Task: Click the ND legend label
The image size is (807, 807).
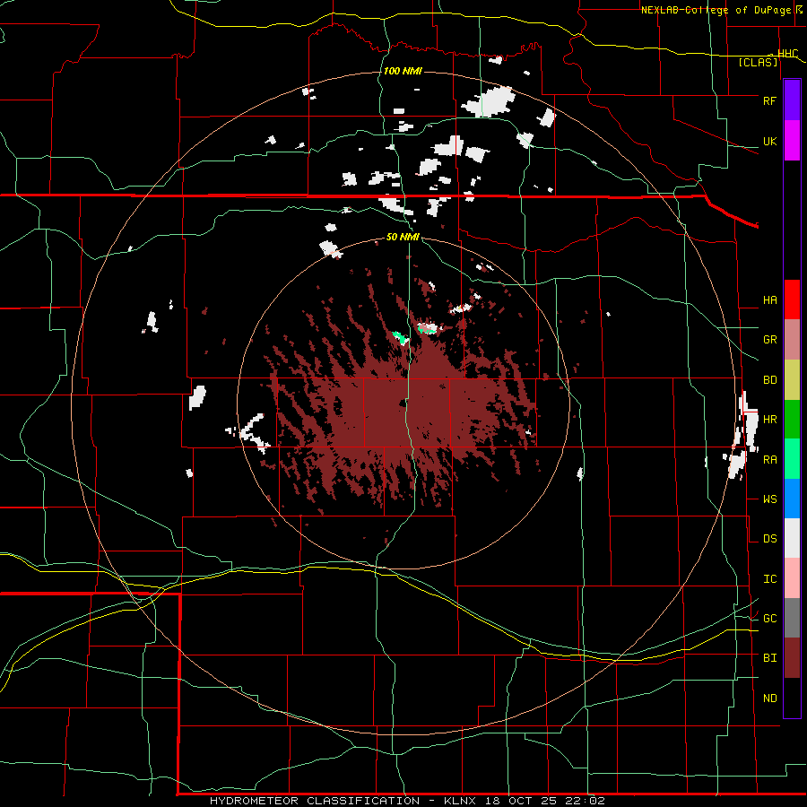Action: tap(769, 699)
